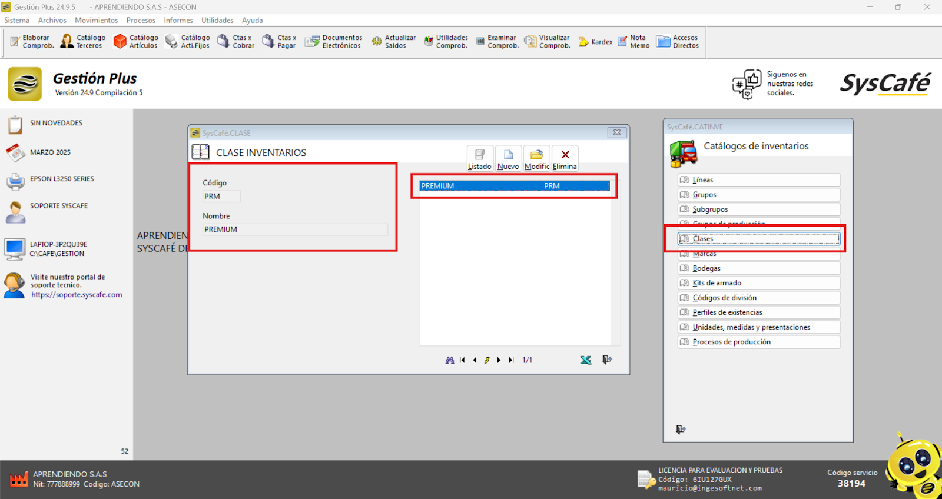Open Documentos Electrónicos in the toolbar
The height and width of the screenshot is (499, 942).
pos(333,41)
